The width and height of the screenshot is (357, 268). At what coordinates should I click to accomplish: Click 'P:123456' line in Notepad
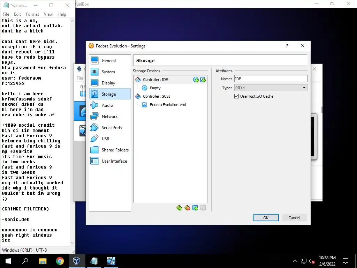click(x=13, y=83)
